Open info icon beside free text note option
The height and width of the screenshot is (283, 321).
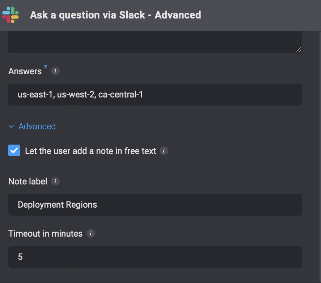coord(164,151)
